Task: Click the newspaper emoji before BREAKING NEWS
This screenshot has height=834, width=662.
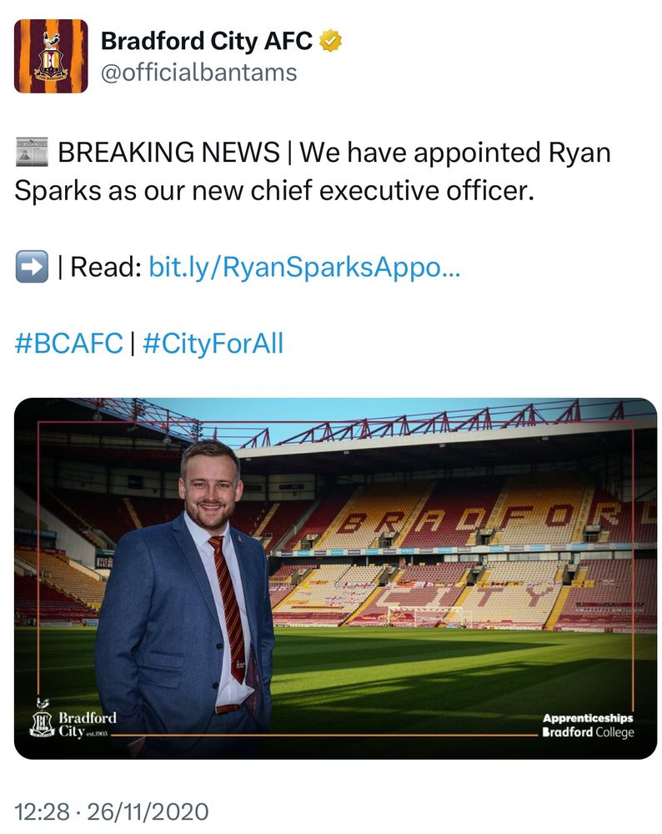Action: (33, 153)
